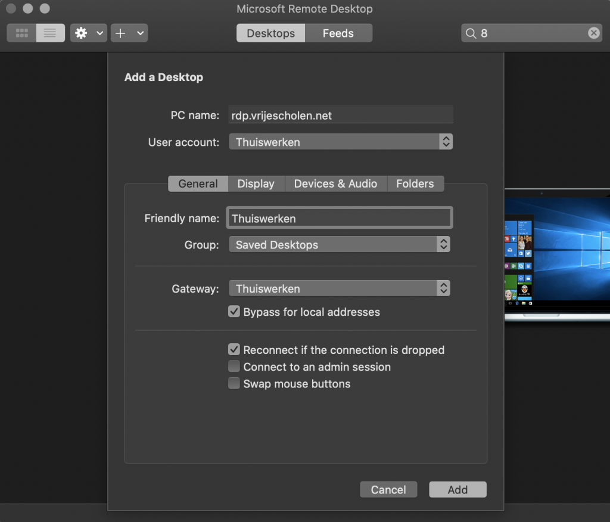This screenshot has height=522, width=610.
Task: Focus the search field containing 8
Action: 531,33
